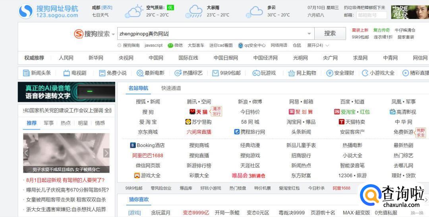Image resolution: width=429 pixels, height=217 pixels.
Task: Click 换一换 to refresh recommendations
Action: [417, 213]
